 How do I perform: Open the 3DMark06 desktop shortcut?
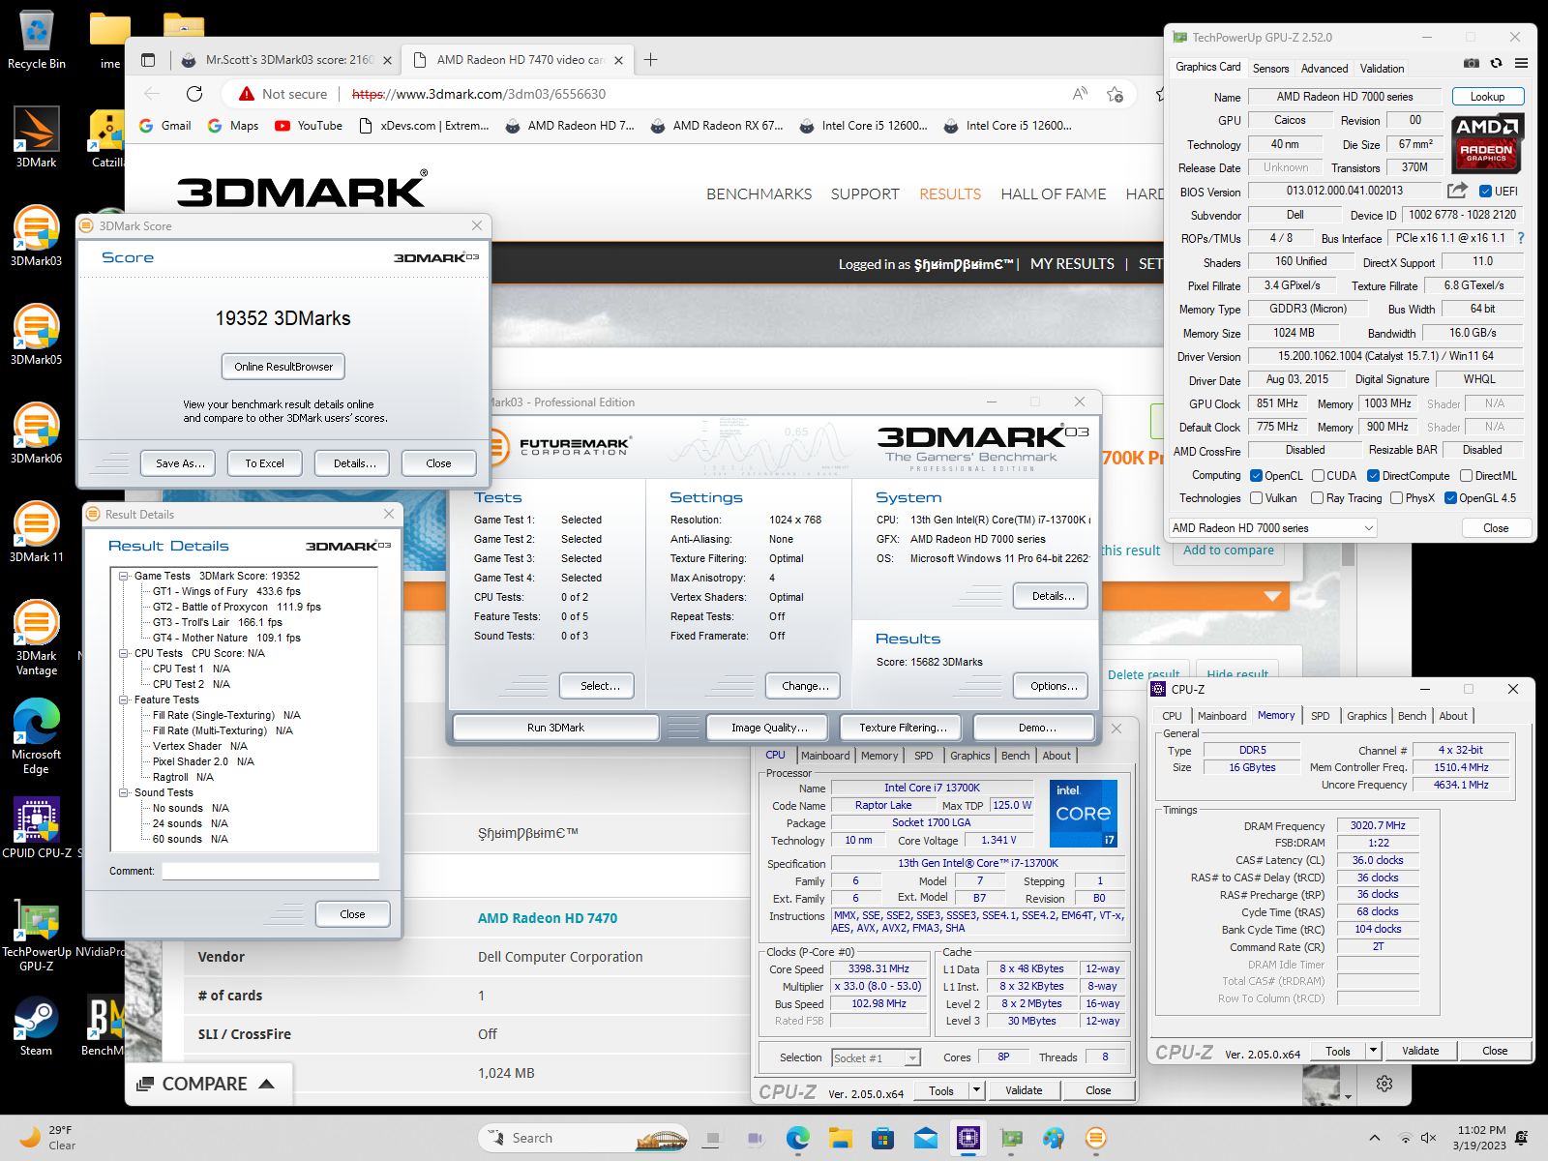[37, 433]
